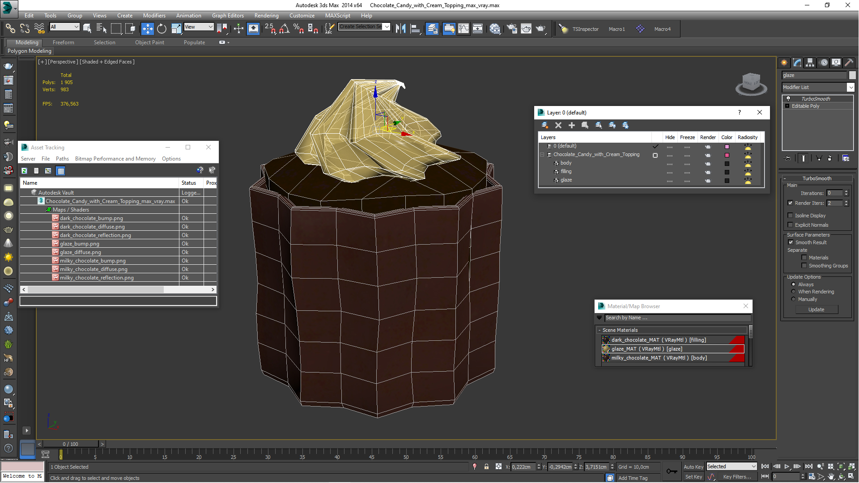The height and width of the screenshot is (483, 859).
Task: Click the Set Key button
Action: [693, 477]
